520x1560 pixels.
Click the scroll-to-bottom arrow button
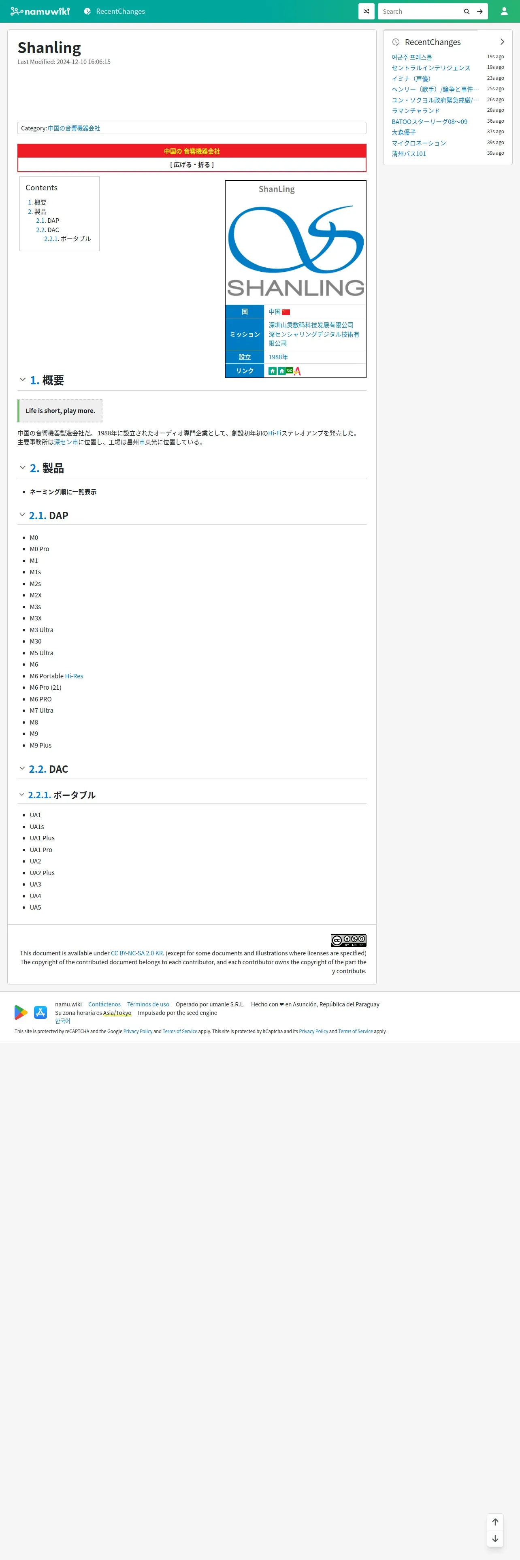(495, 1538)
